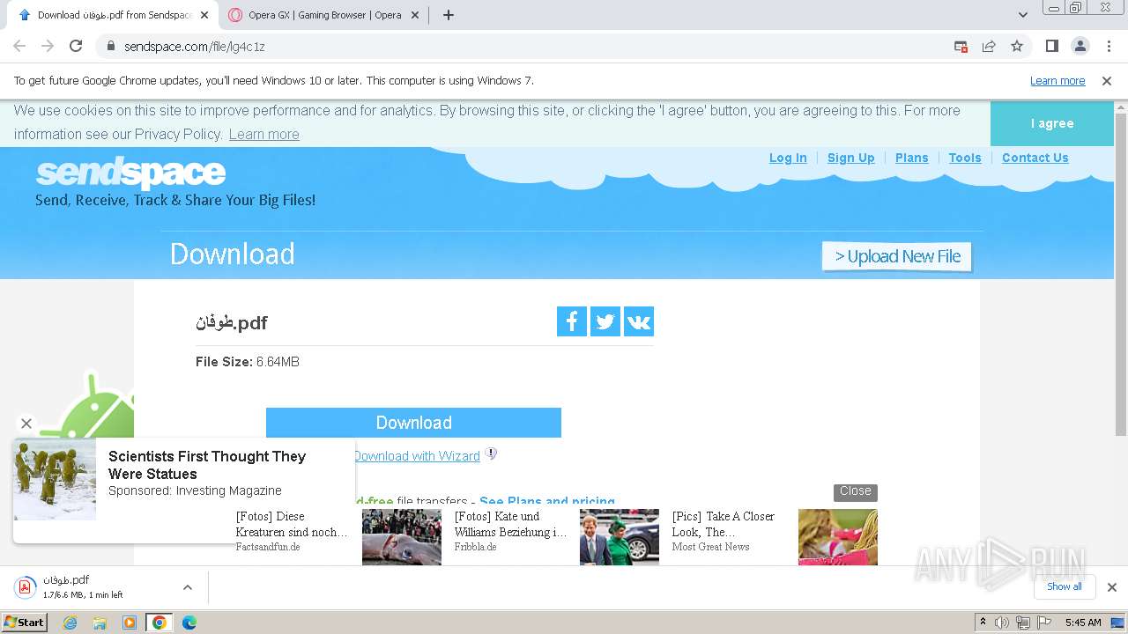
Task: Click the address bar URL field
Action: (x=529, y=46)
